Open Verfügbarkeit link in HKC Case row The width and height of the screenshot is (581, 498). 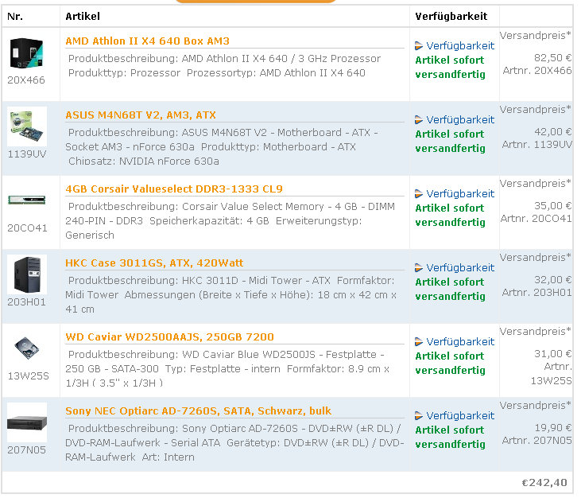click(460, 268)
